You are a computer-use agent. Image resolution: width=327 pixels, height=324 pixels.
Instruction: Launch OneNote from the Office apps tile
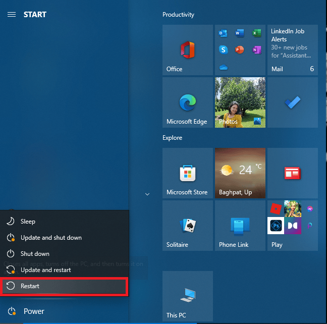click(256, 50)
